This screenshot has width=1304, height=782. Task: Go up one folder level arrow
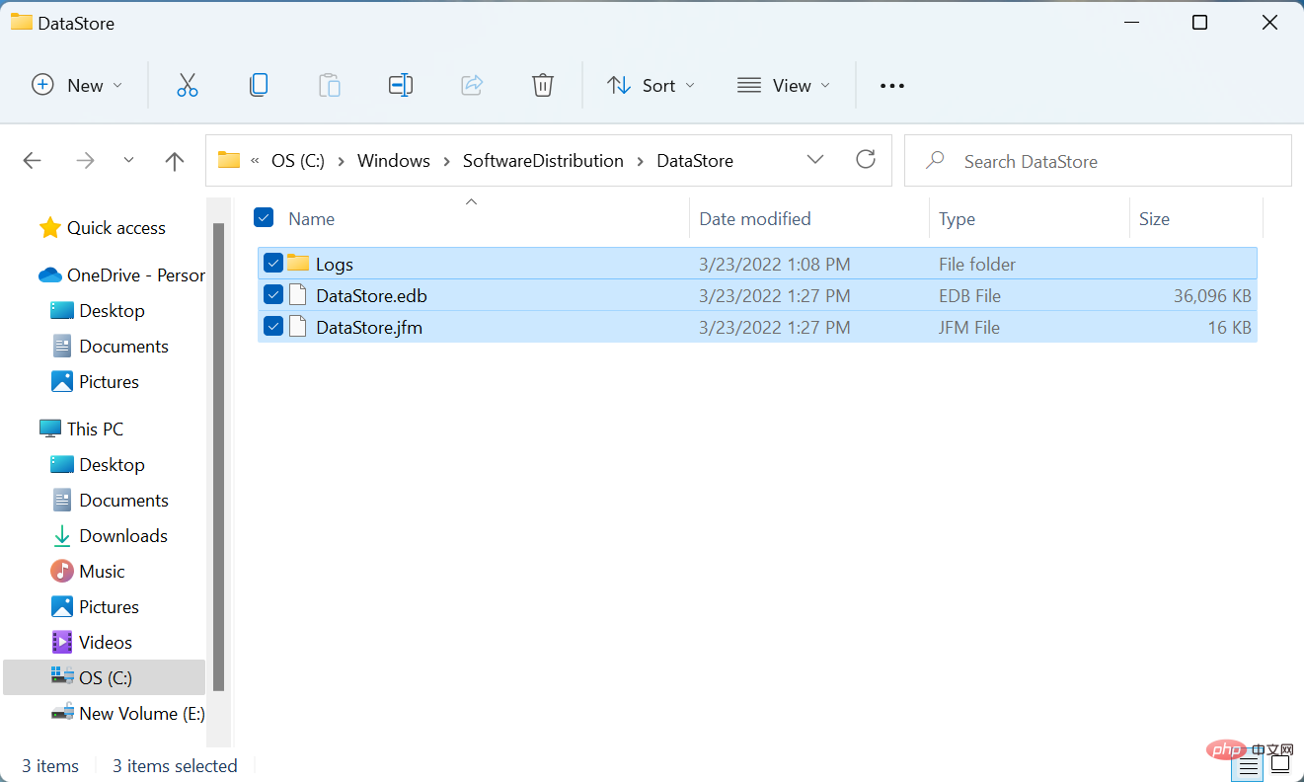click(175, 161)
